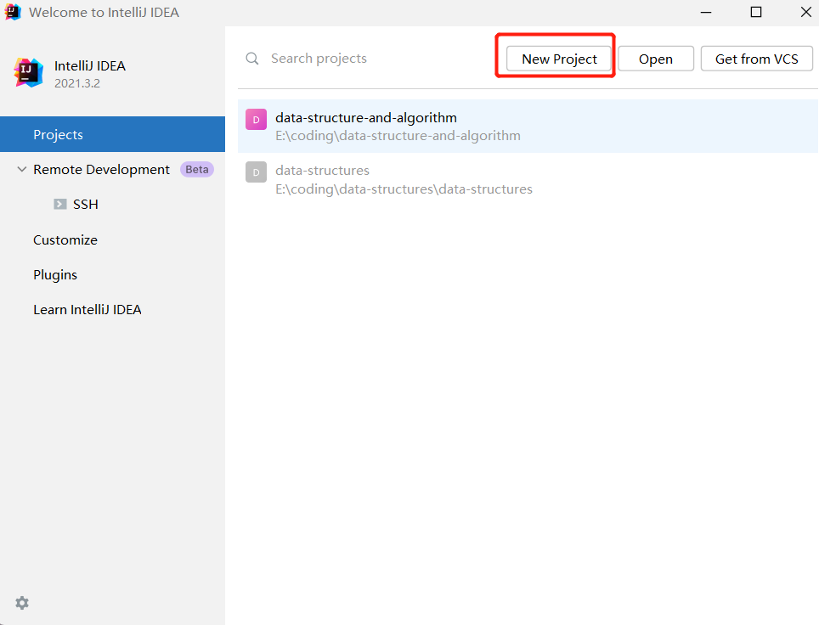Open Remote Development section
Image resolution: width=819 pixels, height=625 pixels.
(x=101, y=169)
